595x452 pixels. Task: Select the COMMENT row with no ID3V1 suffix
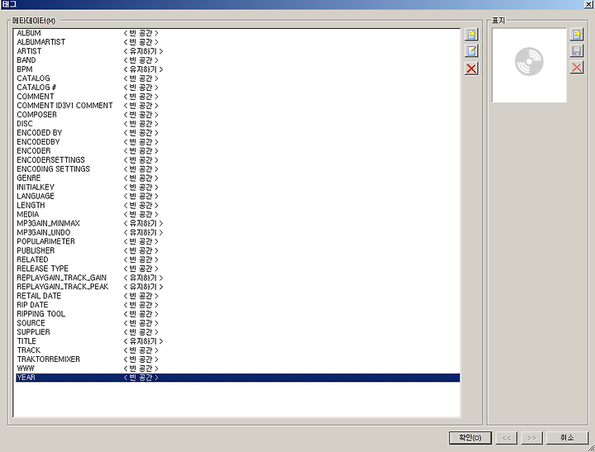(x=238, y=97)
